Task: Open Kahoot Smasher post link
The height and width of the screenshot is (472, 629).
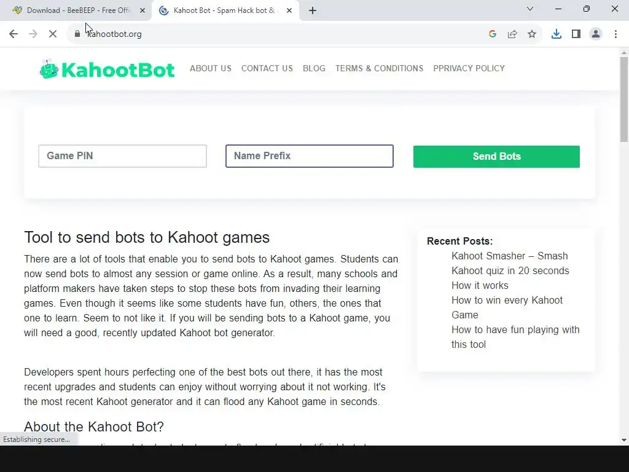Action: coord(510,263)
